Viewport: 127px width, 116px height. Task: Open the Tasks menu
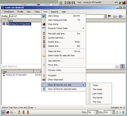[x=37, y=12]
